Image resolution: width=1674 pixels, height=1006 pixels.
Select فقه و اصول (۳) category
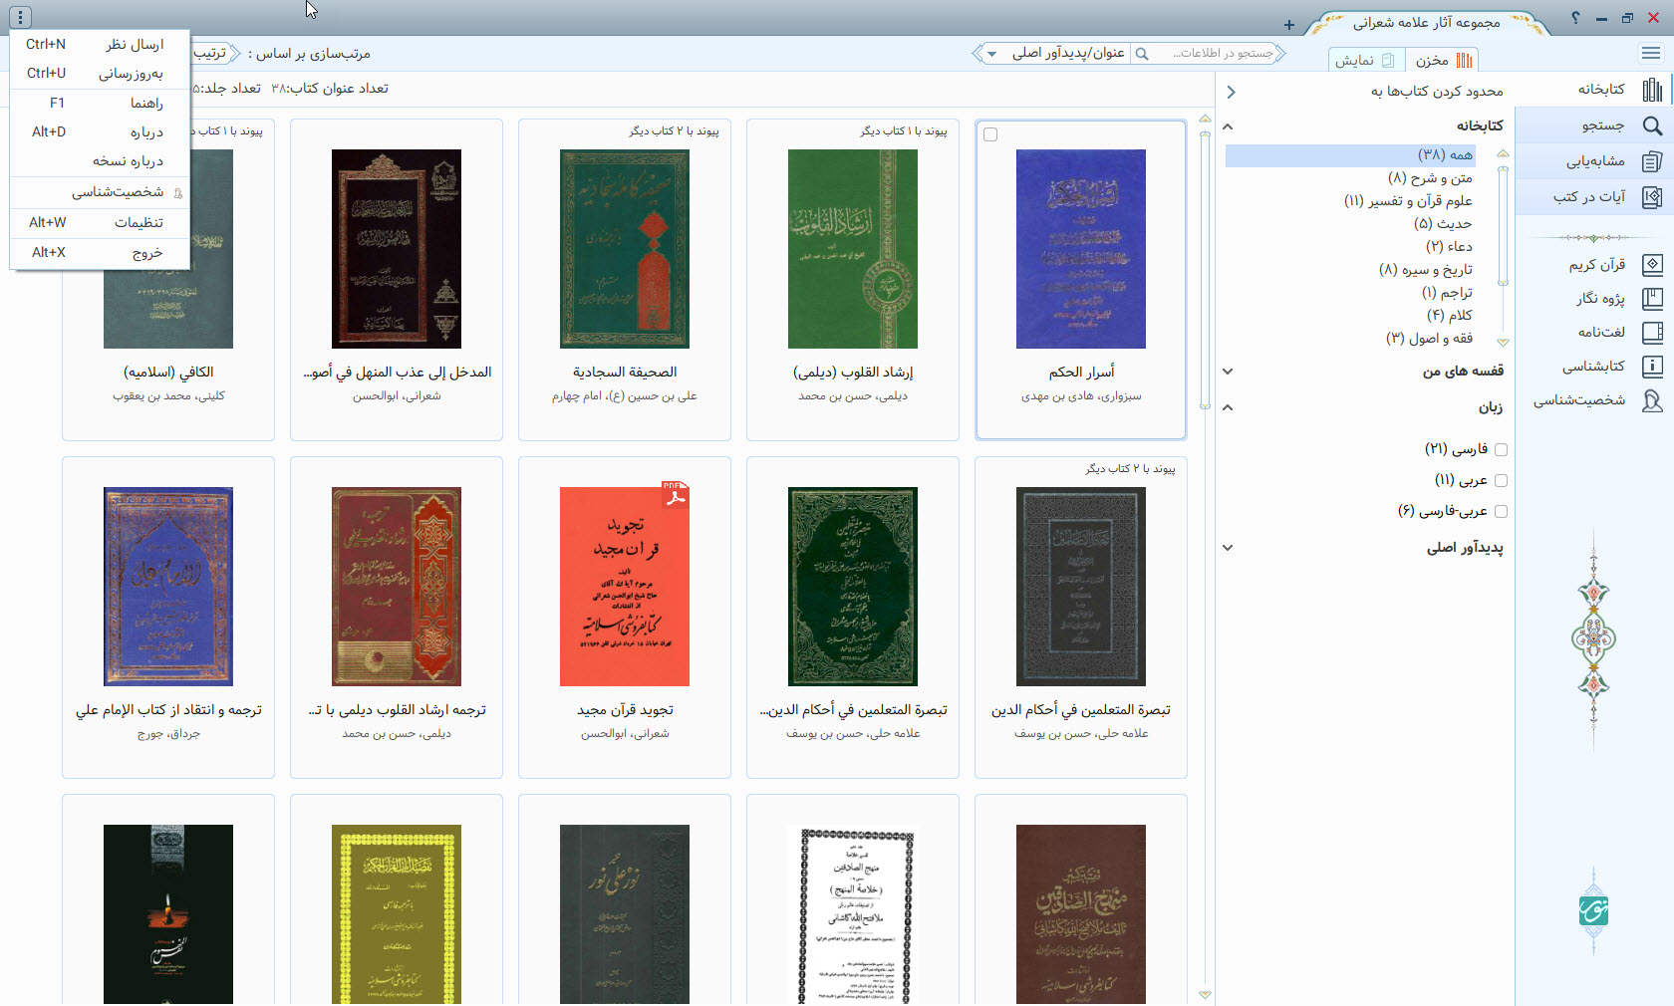click(x=1429, y=339)
